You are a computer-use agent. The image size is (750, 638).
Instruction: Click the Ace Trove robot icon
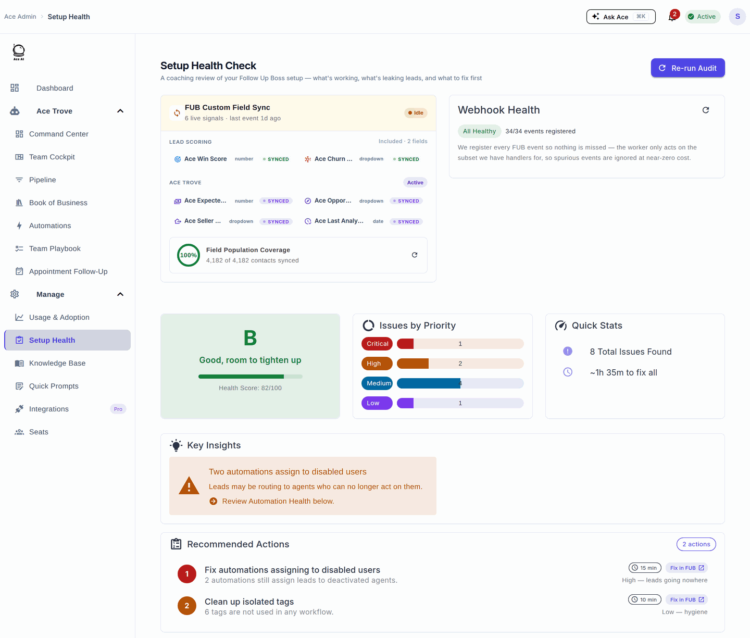(15, 111)
